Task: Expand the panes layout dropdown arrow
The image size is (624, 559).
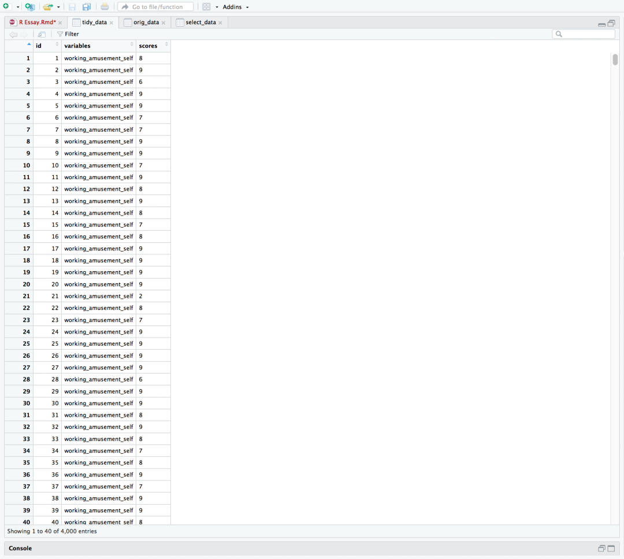Action: (x=217, y=7)
